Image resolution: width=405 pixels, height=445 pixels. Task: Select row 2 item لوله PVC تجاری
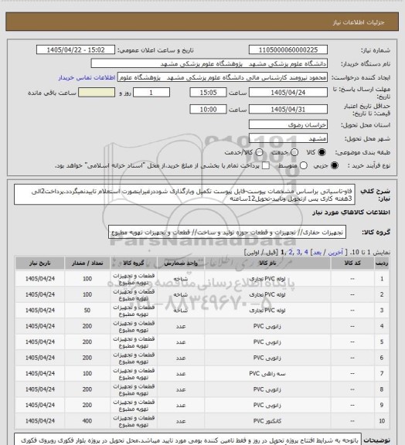[267, 294]
